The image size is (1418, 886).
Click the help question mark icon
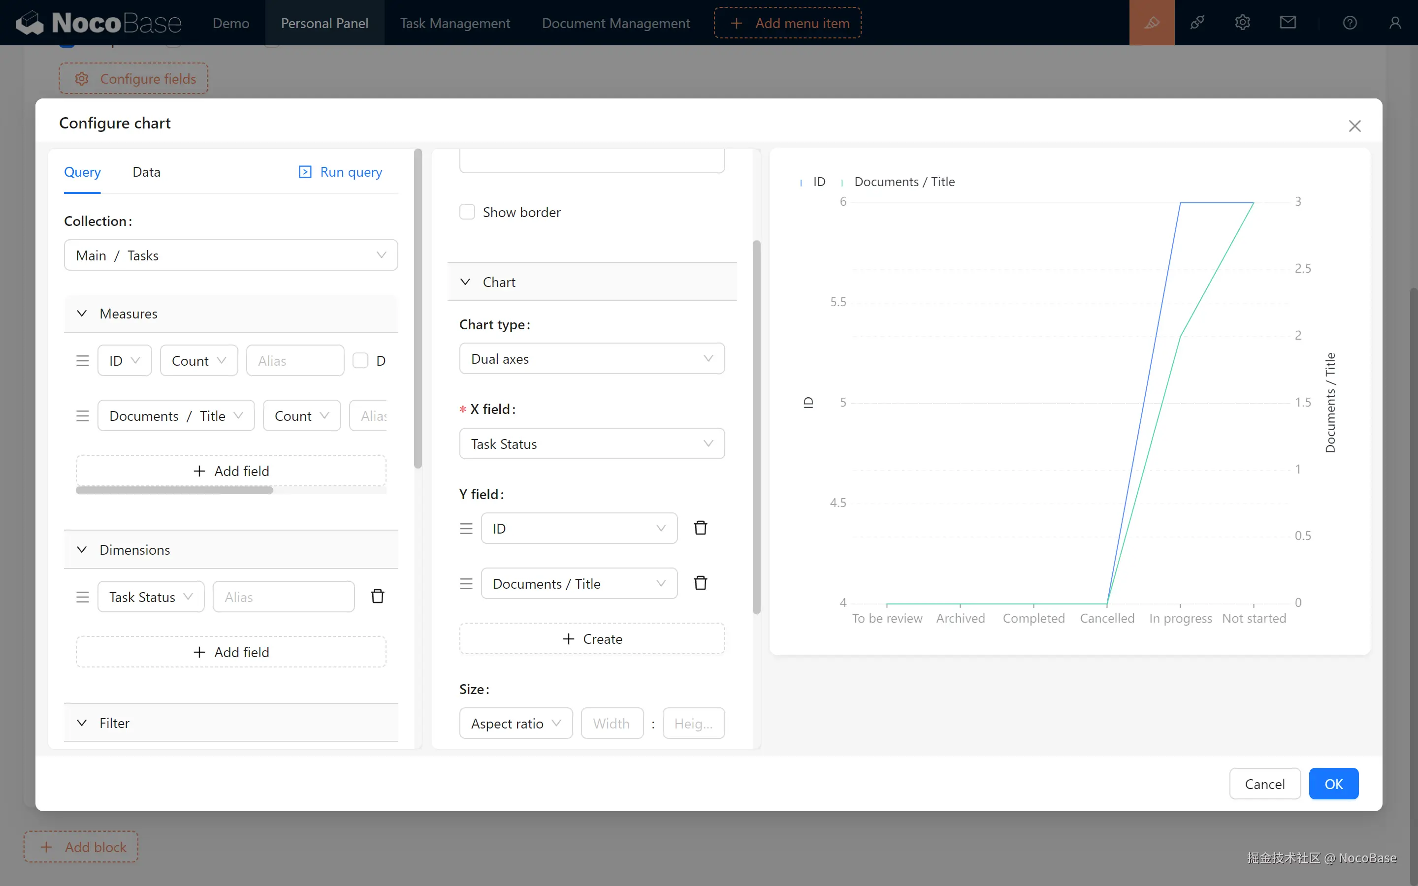point(1350,23)
